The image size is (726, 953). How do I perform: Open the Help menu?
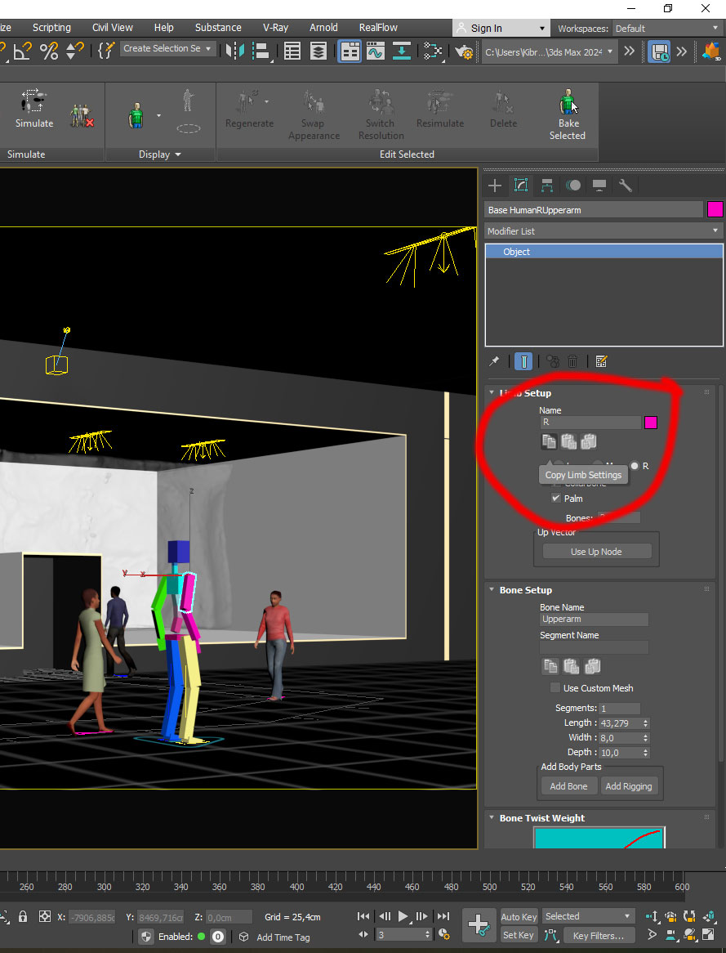tap(163, 27)
